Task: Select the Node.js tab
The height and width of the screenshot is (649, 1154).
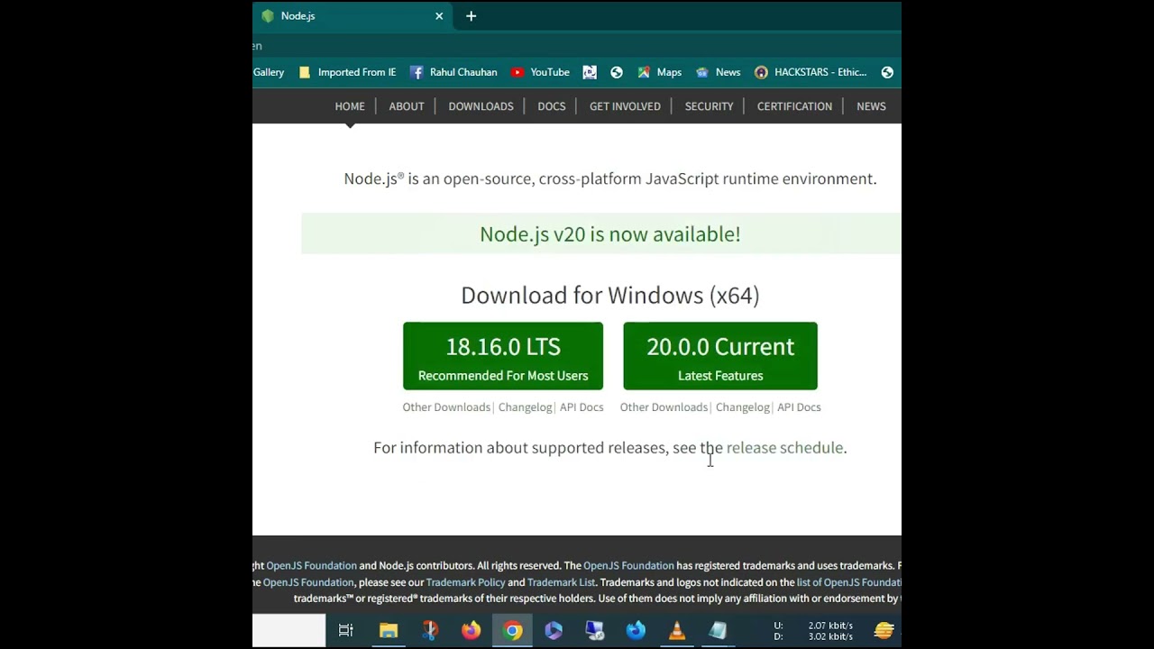Action: click(352, 16)
